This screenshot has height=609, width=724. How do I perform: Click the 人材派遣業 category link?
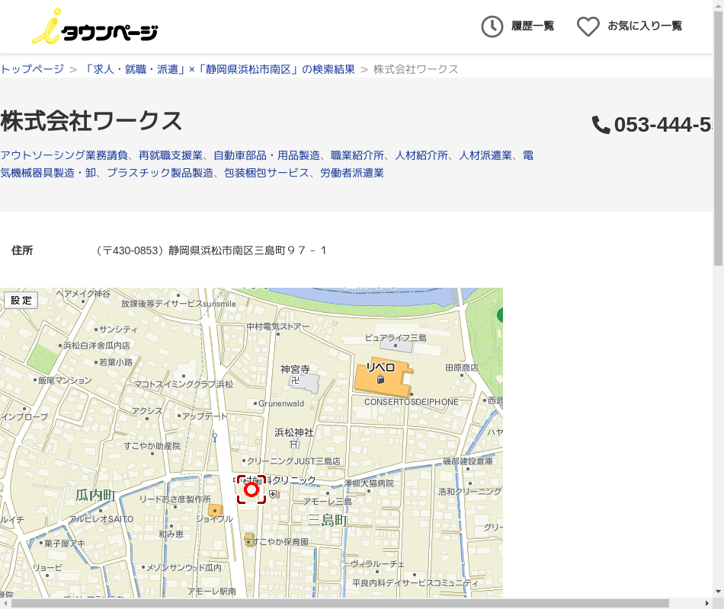click(485, 155)
